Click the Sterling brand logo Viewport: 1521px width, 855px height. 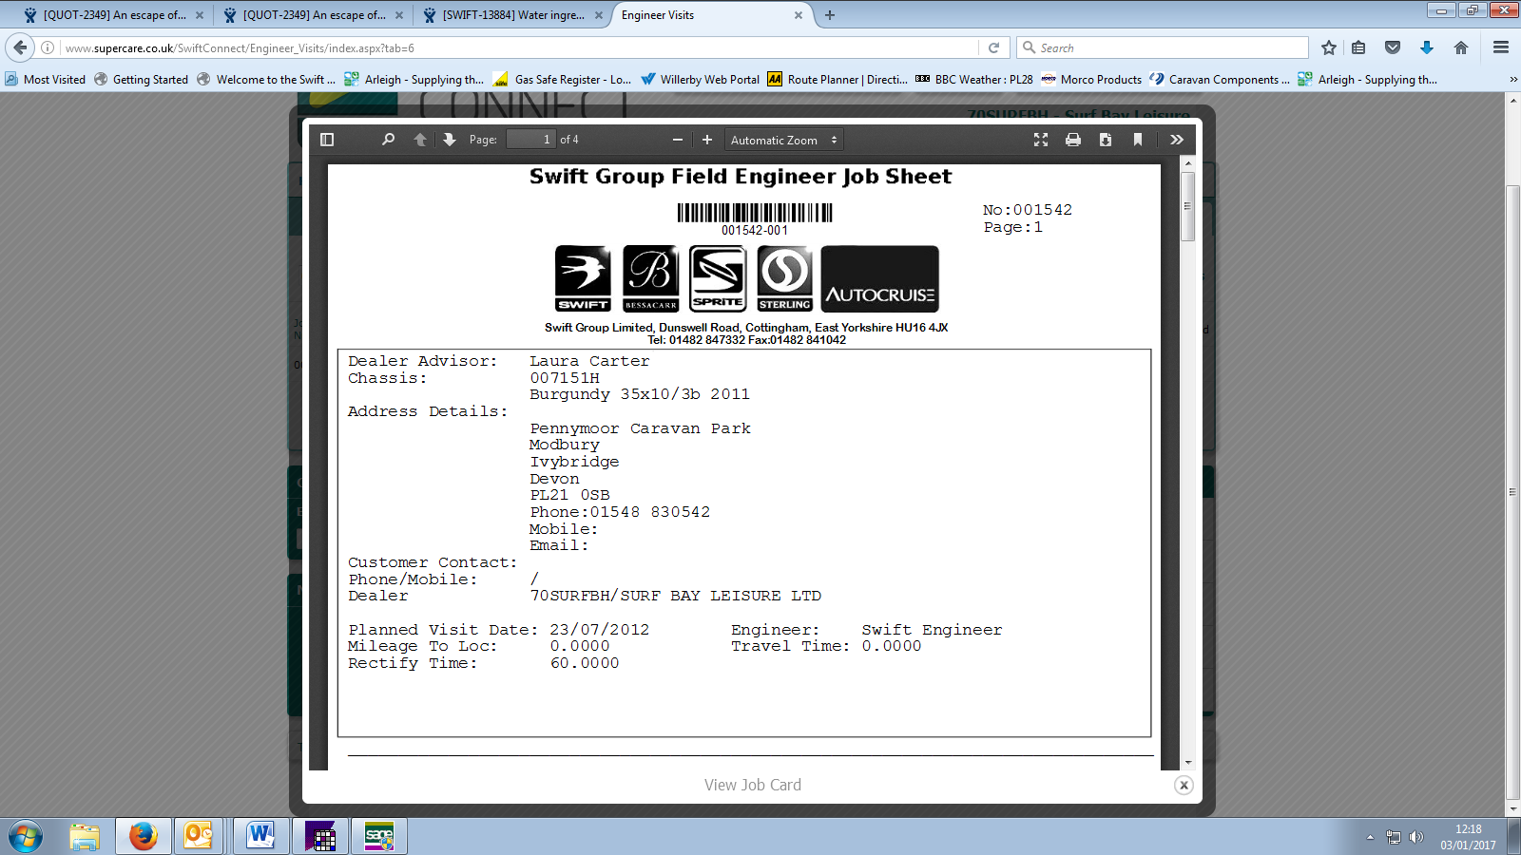coord(785,278)
